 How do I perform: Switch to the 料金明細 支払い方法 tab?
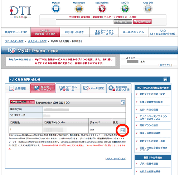pos(119,88)
